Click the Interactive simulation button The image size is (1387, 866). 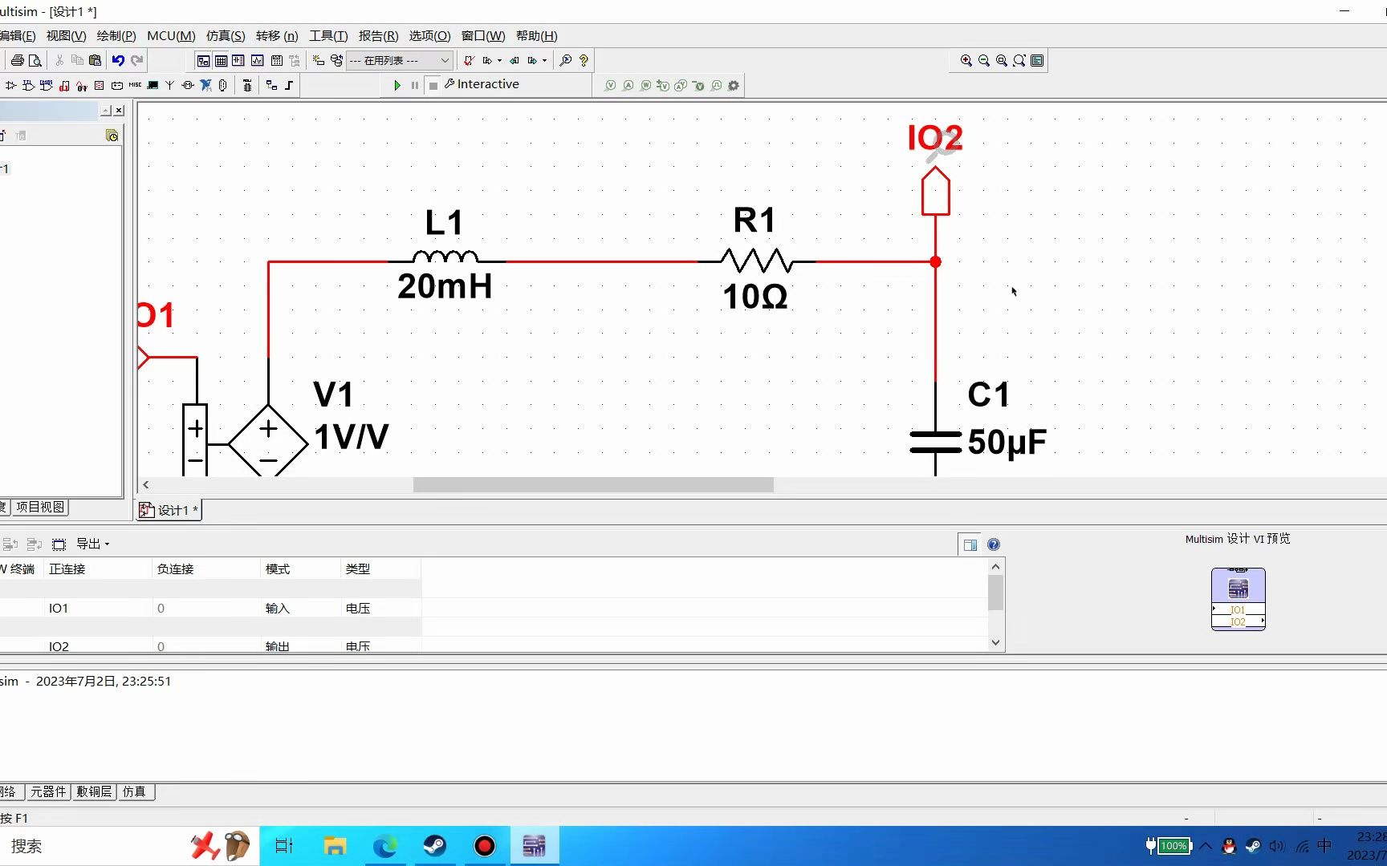pyautogui.click(x=482, y=84)
